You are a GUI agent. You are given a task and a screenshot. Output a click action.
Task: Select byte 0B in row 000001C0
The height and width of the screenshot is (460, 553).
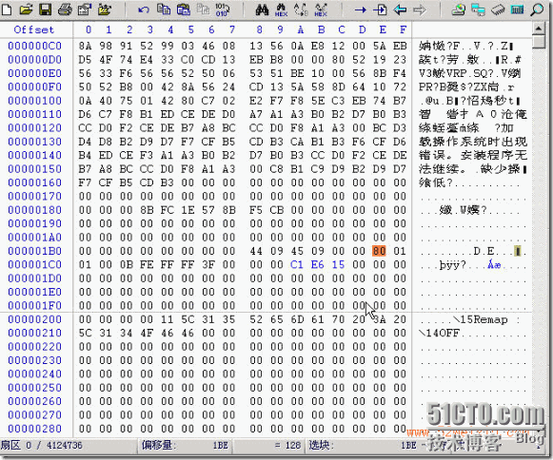pos(126,265)
